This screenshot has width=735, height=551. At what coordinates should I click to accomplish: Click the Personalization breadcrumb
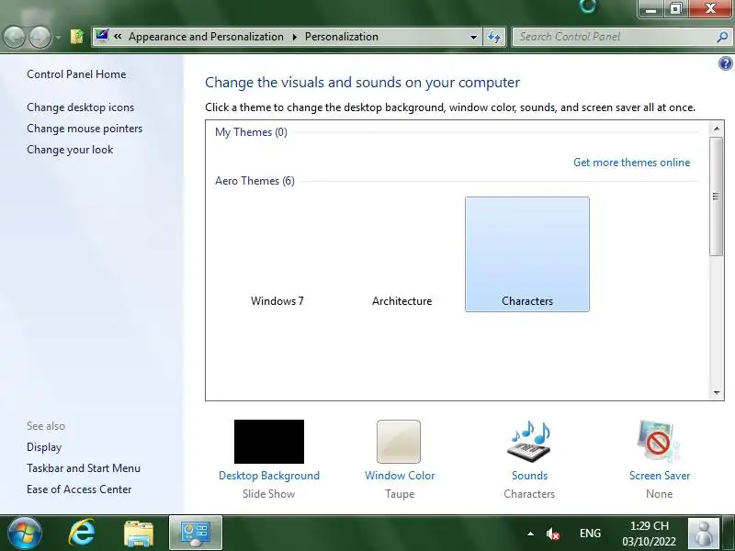[x=341, y=37]
